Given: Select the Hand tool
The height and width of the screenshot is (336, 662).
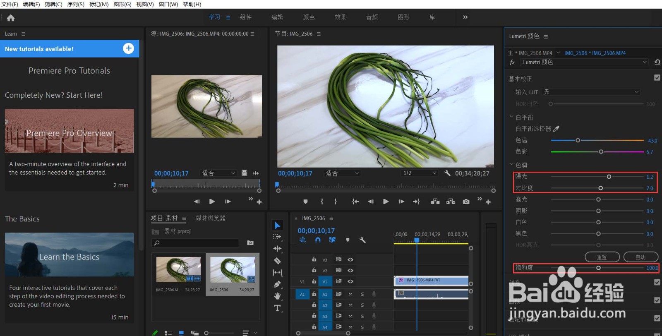Looking at the screenshot, I should click(x=277, y=296).
